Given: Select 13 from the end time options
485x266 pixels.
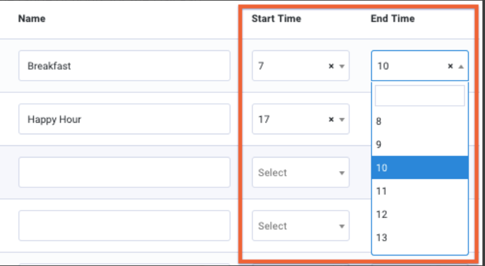Looking at the screenshot, I should click(x=420, y=238).
